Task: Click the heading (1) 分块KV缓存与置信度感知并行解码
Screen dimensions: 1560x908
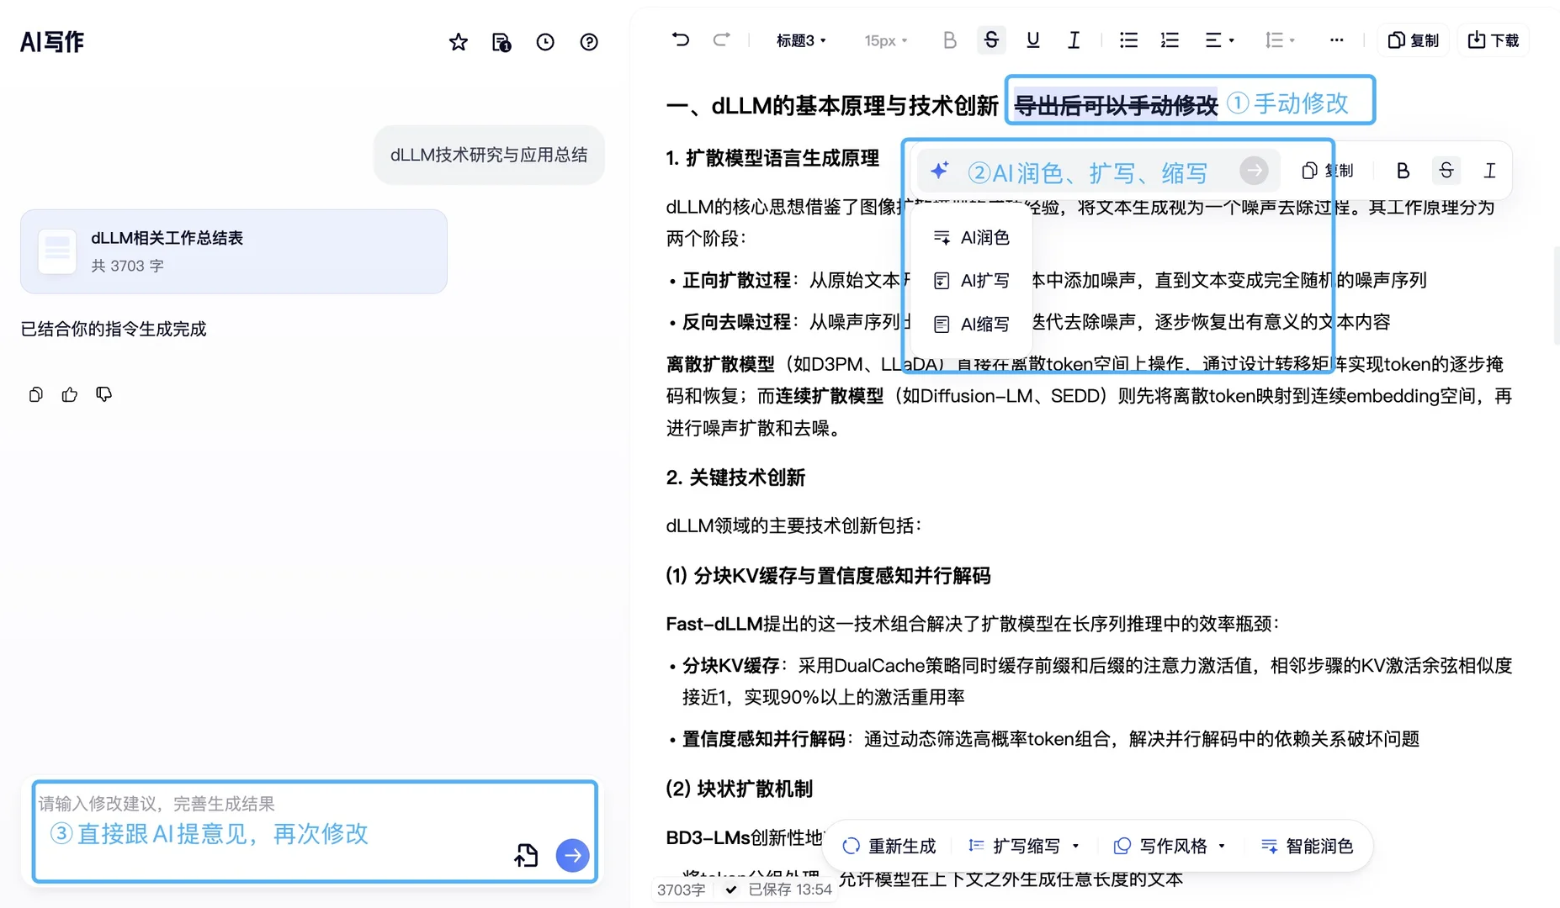Action: (x=828, y=576)
